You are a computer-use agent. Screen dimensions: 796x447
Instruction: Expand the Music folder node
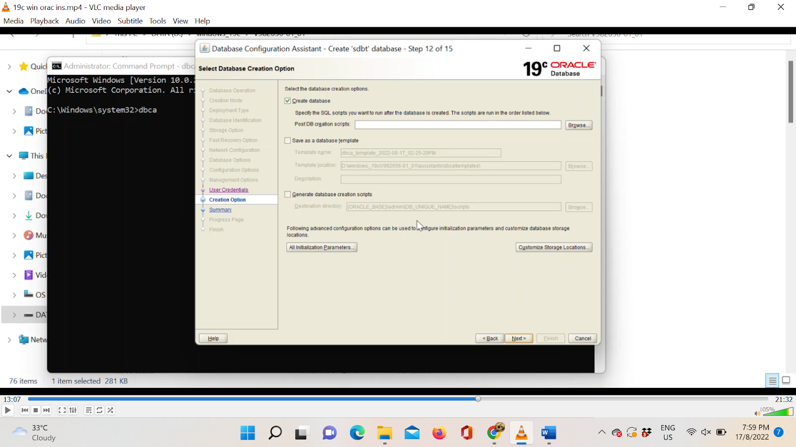pyautogui.click(x=14, y=235)
